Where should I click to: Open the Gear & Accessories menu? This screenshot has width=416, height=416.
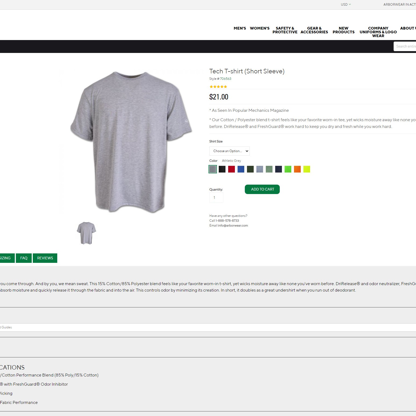(x=314, y=30)
